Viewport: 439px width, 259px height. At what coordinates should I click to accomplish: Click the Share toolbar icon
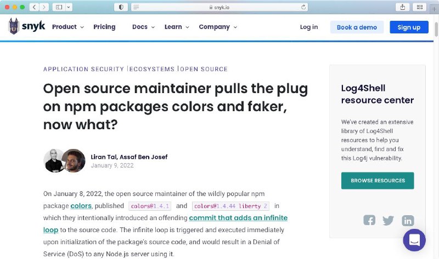402,7
